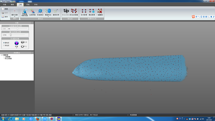This screenshot has width=215, height=121.
Task: Collapse the 扫描数据 tree node
Action: [1, 55]
